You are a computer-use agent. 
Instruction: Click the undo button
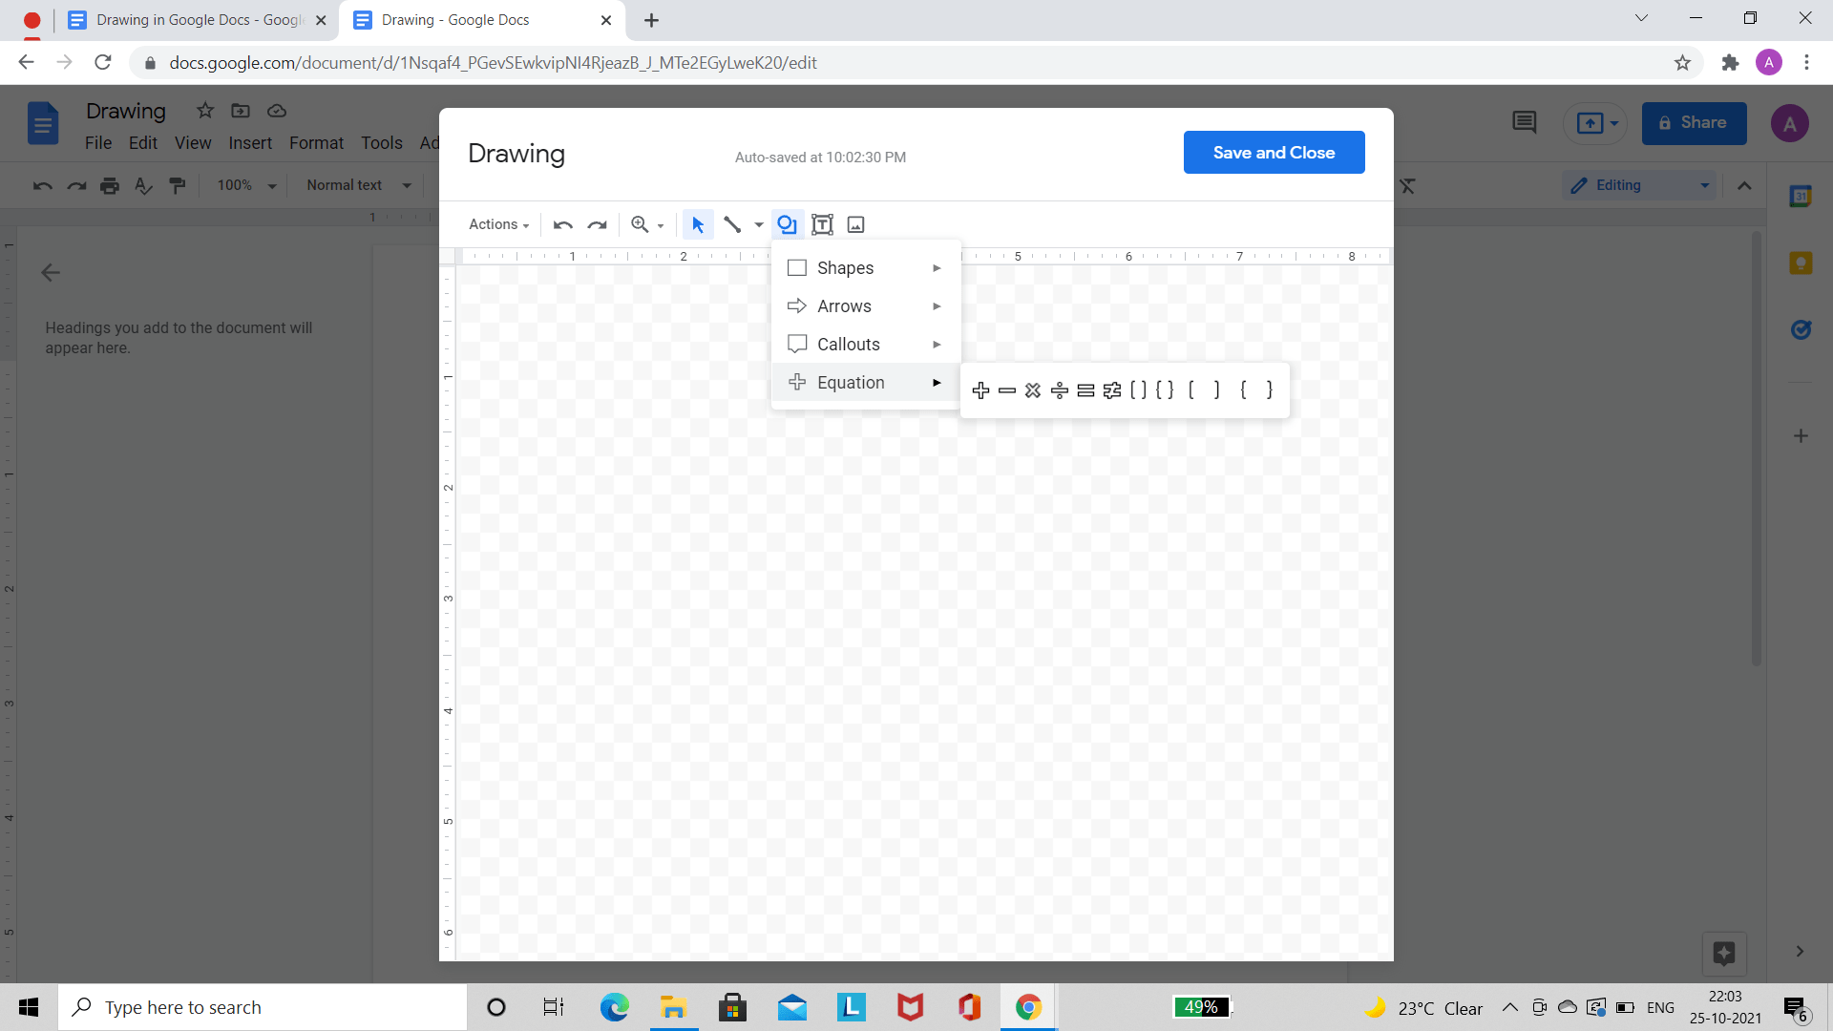pos(562,225)
